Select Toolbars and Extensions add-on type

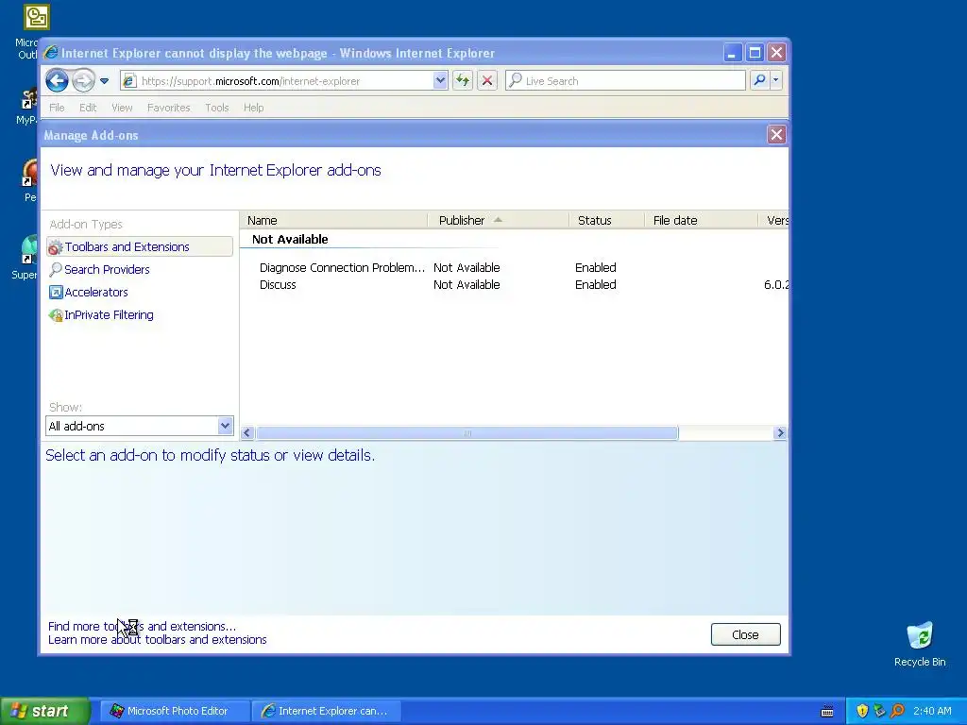[140, 246]
